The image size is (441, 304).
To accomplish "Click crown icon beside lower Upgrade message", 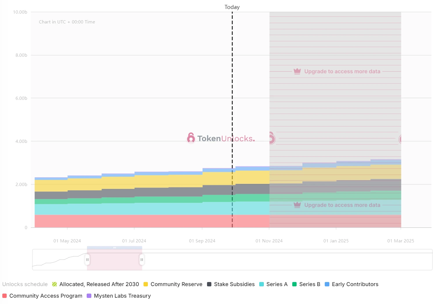I will [297, 205].
